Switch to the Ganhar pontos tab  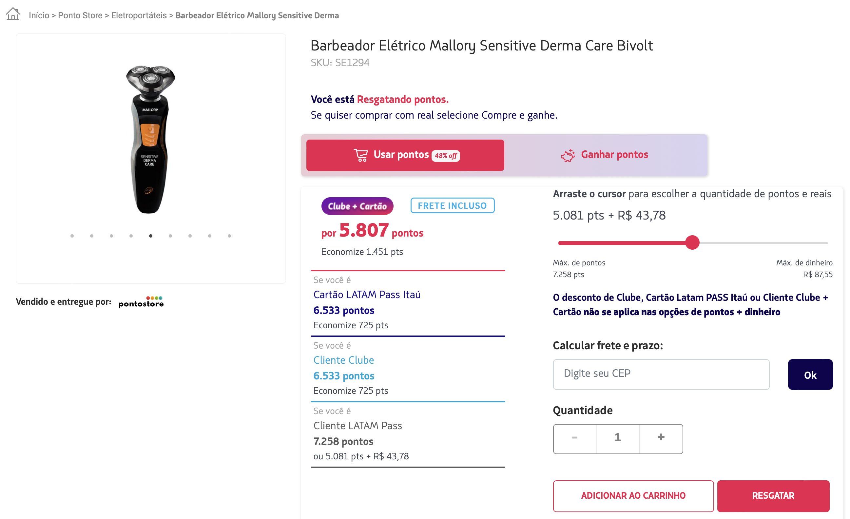[x=604, y=155]
